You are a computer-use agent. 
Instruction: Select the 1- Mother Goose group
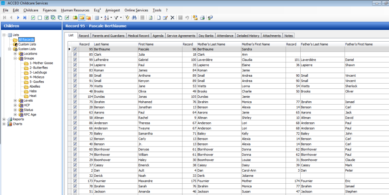pyautogui.click(x=41, y=63)
